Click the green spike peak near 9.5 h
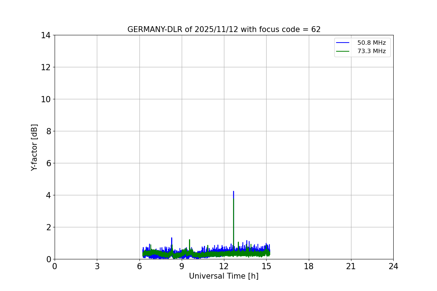The image size is (437, 291). [x=190, y=240]
